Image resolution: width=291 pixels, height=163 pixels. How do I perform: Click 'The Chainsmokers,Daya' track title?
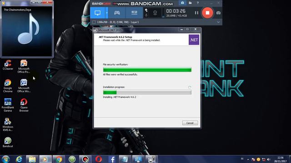pos(17,10)
